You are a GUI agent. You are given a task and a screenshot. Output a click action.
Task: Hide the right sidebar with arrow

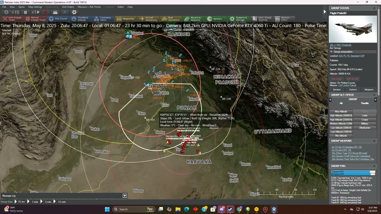click(x=325, y=12)
